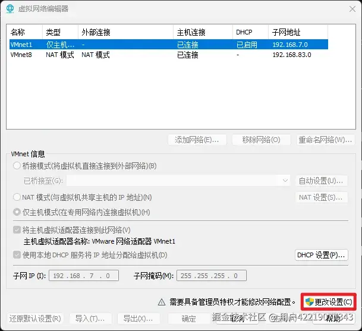
Task: Sort by the 子网地址 column header
Action: coord(298,32)
